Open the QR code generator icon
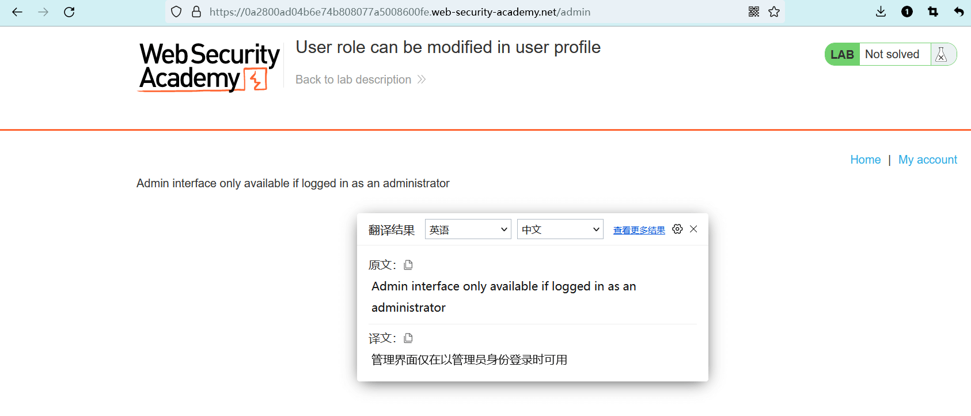The width and height of the screenshot is (971, 416). point(754,12)
